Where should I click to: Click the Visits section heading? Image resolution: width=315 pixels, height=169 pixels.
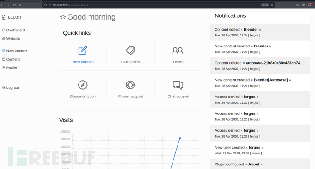pyautogui.click(x=66, y=120)
